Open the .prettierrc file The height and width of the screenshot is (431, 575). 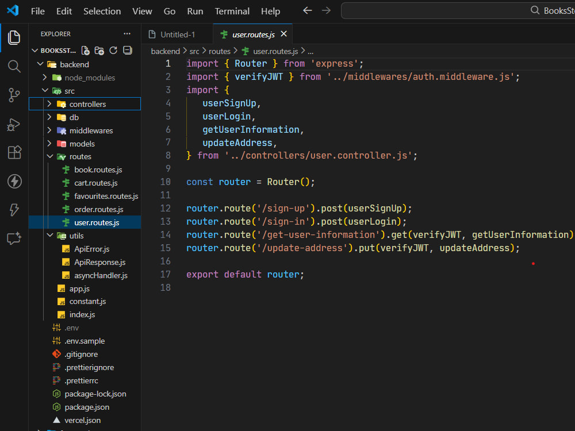85,380
